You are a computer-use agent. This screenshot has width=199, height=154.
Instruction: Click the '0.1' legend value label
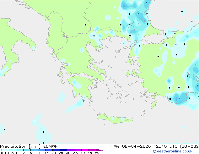point(3,153)
